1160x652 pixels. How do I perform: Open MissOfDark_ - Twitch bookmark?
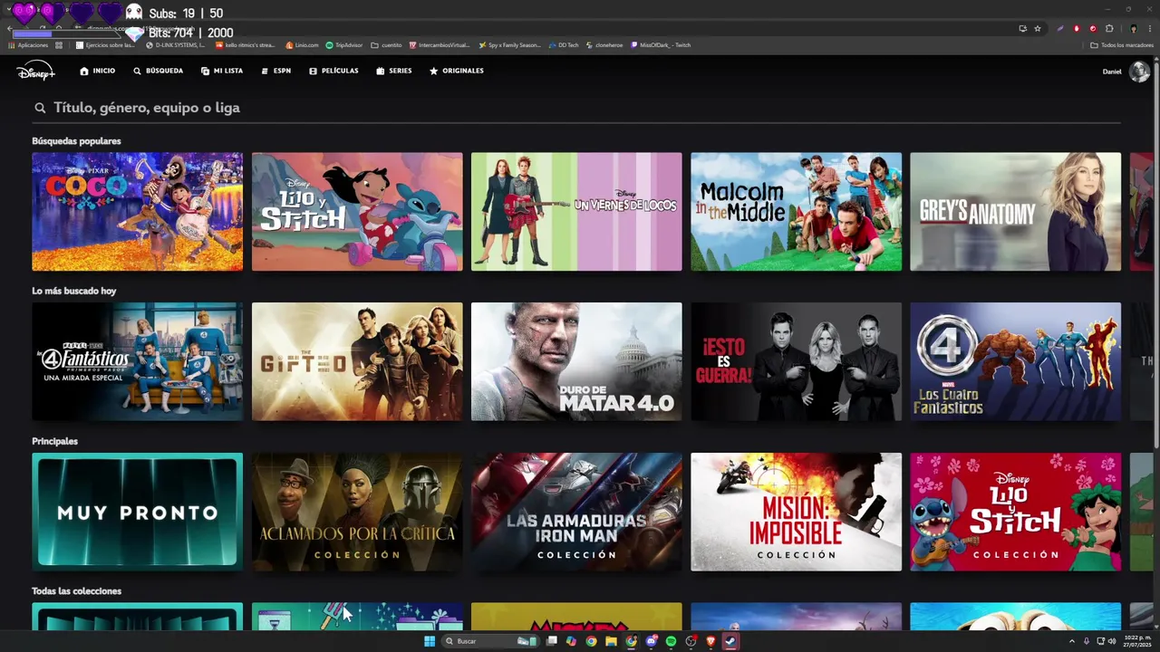click(660, 45)
